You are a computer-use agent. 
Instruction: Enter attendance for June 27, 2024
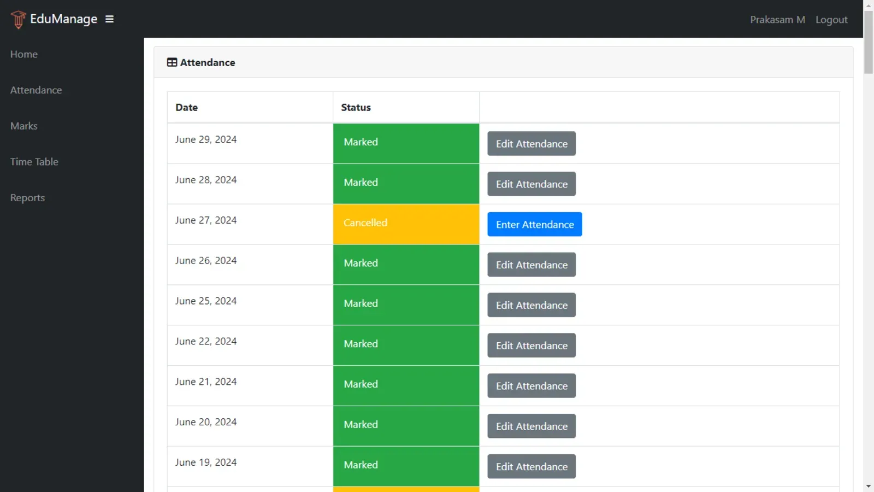(534, 225)
